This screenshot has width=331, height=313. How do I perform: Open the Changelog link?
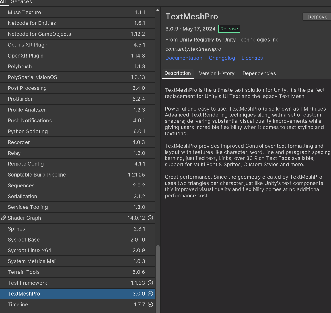coord(222,58)
